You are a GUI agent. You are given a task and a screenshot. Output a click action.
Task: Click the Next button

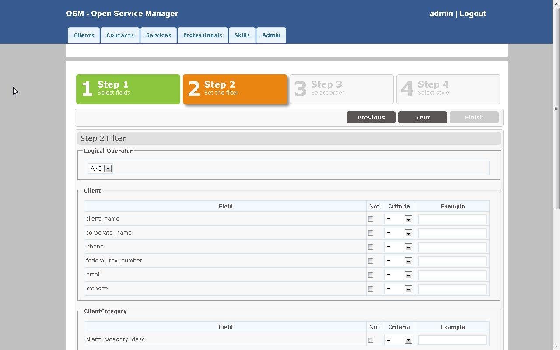pyautogui.click(x=422, y=117)
